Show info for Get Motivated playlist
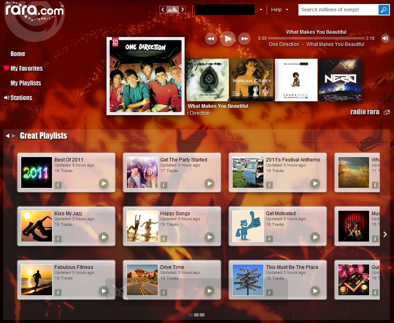The image size is (394, 323). [x=270, y=238]
